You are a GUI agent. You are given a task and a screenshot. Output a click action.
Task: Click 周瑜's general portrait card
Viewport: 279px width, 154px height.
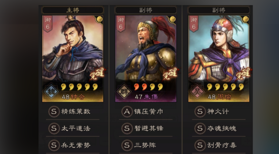coord(219,59)
